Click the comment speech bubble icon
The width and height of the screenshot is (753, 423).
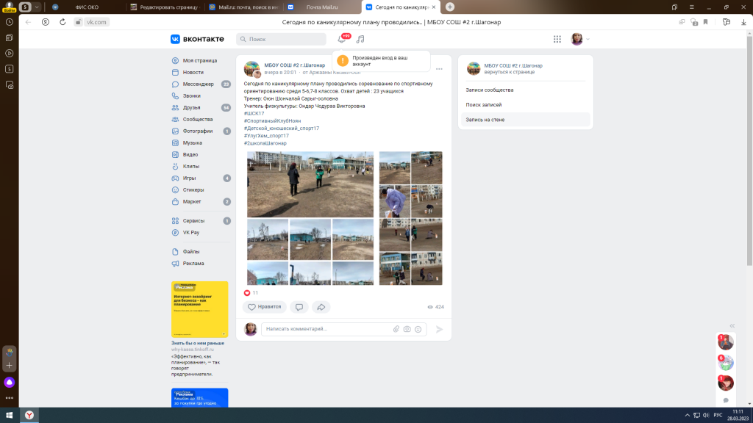(x=299, y=307)
